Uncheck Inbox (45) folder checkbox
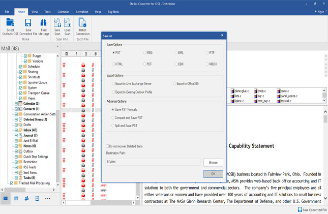Screen dimensions: 328x214 click(x=16, y=130)
